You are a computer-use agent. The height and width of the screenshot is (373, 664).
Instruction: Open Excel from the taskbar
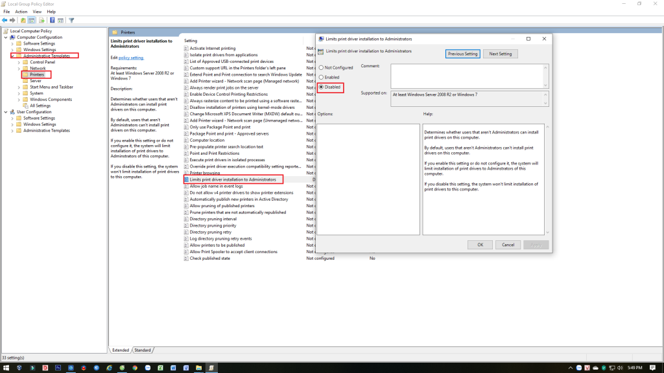point(161,368)
